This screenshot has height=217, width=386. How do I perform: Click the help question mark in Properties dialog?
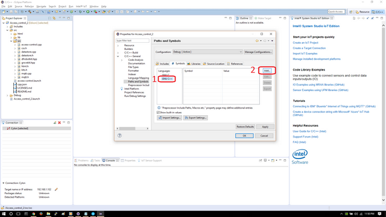(x=119, y=136)
